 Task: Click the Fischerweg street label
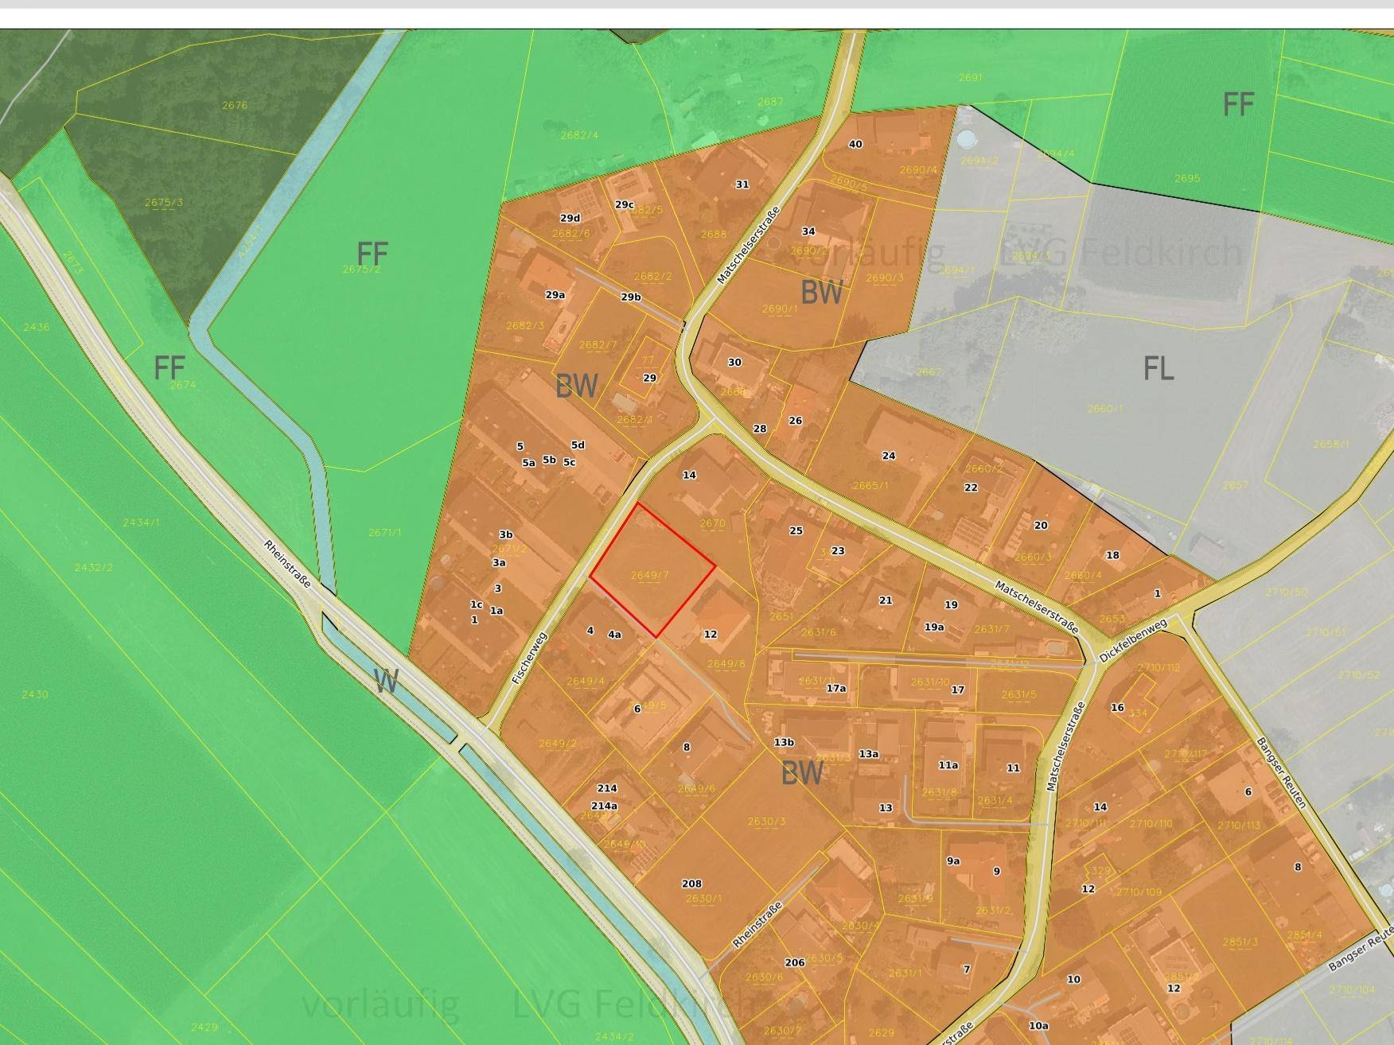[530, 658]
